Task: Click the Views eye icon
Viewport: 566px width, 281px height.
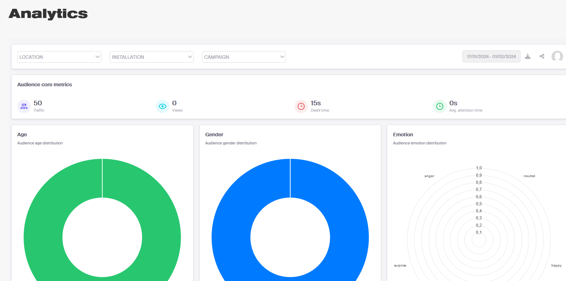Action: click(163, 106)
